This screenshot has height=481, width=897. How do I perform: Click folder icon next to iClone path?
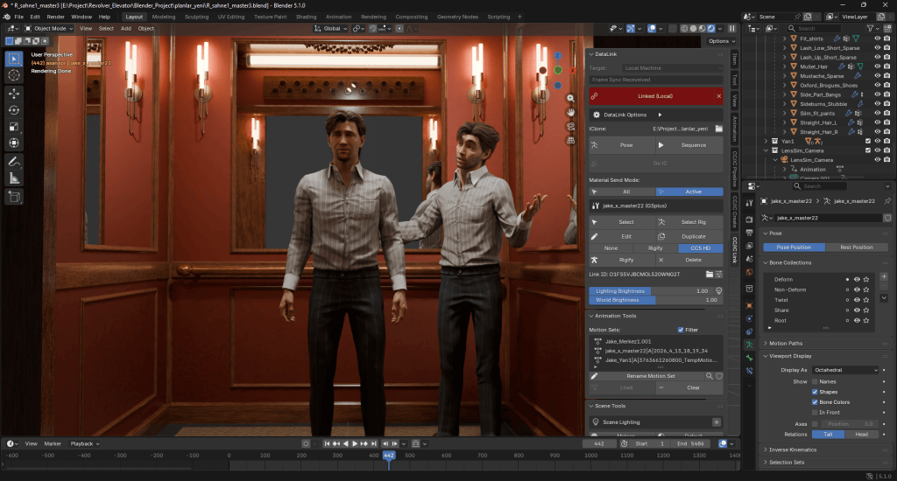pyautogui.click(x=718, y=129)
